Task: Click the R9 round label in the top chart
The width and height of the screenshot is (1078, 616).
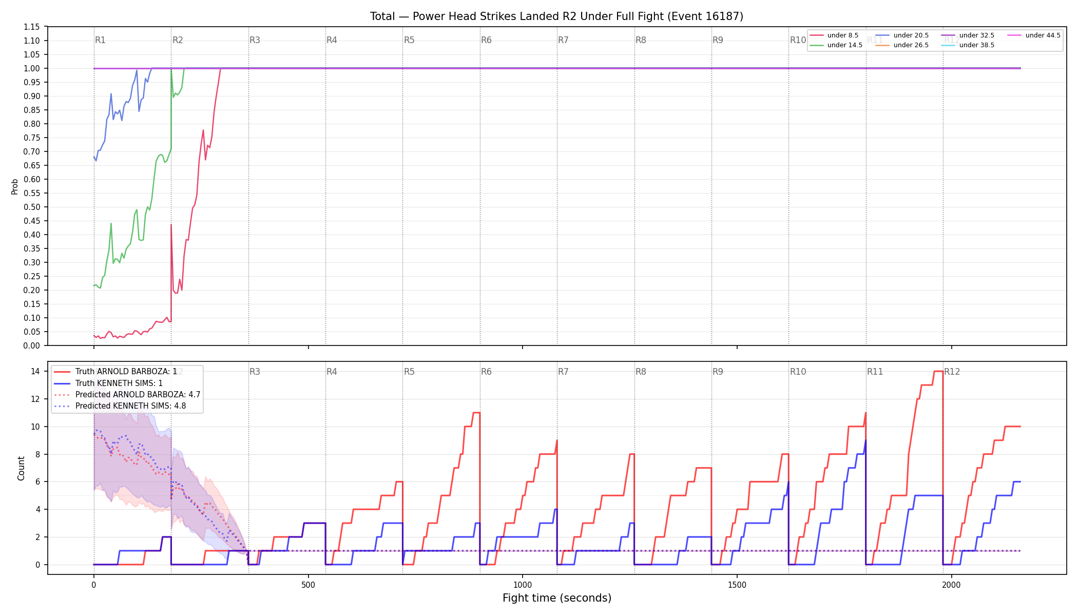Action: click(718, 40)
